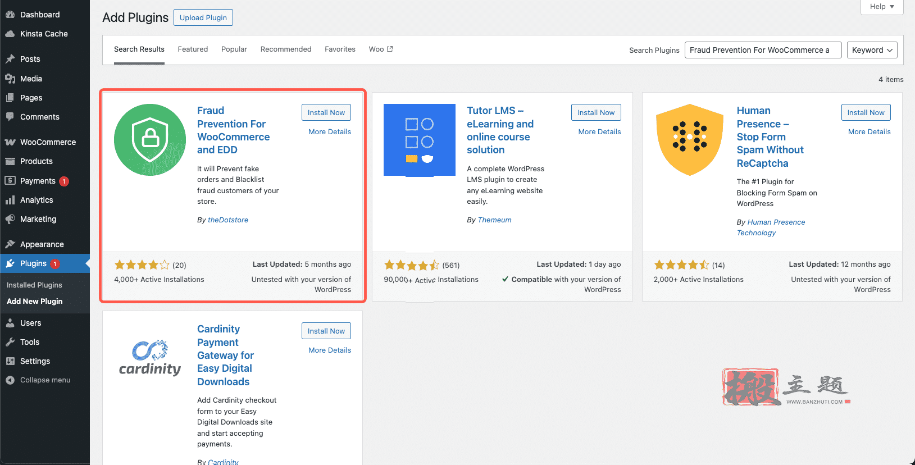Open Products box icon

[10, 161]
